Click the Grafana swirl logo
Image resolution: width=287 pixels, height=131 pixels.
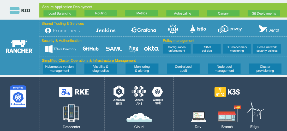point(134,30)
